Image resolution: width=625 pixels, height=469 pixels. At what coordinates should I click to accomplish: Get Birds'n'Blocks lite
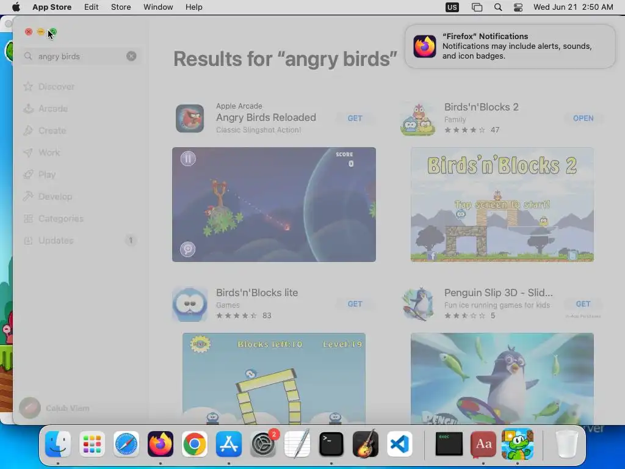[x=355, y=304]
